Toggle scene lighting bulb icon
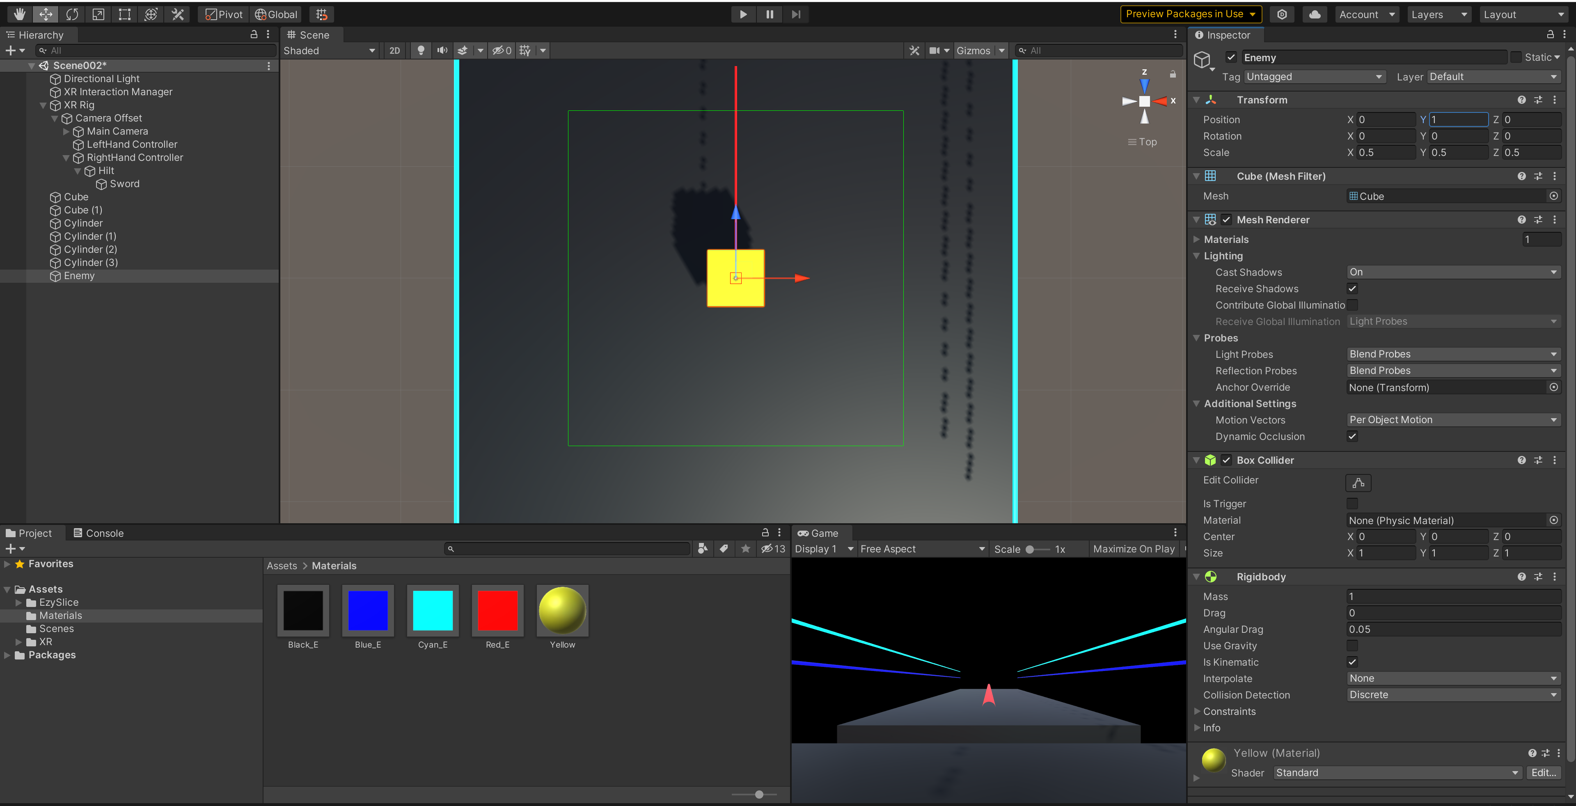This screenshot has height=806, width=1576. click(421, 51)
